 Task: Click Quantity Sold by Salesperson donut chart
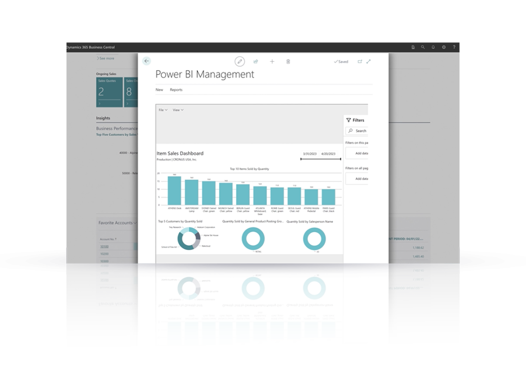tap(314, 239)
